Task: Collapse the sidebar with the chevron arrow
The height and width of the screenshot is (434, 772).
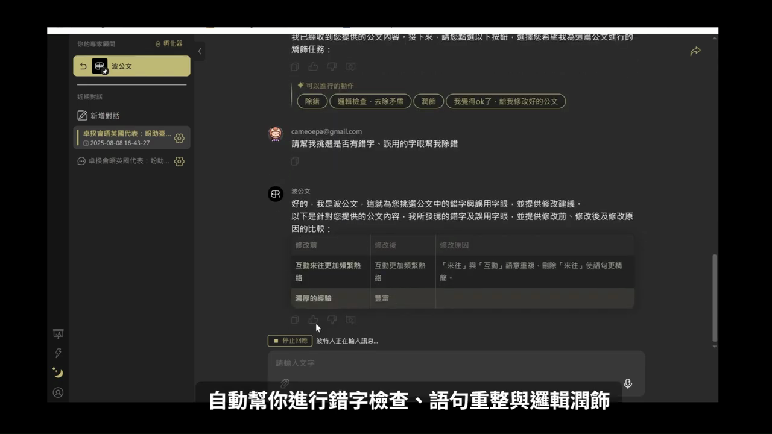Action: [200, 51]
